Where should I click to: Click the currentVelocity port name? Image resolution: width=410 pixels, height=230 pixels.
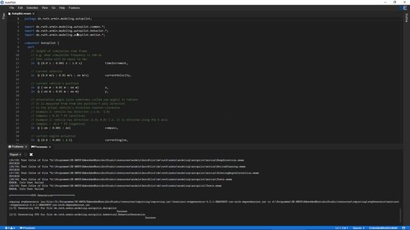click(118, 75)
